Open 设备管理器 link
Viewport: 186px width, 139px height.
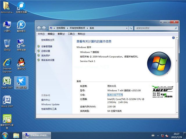pos(47,46)
